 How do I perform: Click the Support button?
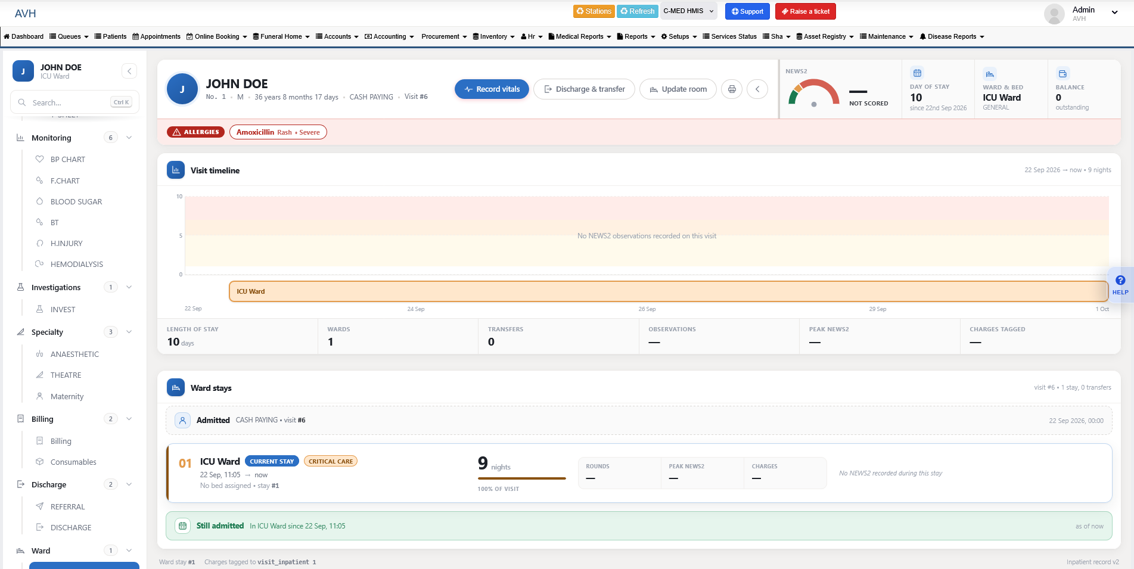tap(747, 11)
